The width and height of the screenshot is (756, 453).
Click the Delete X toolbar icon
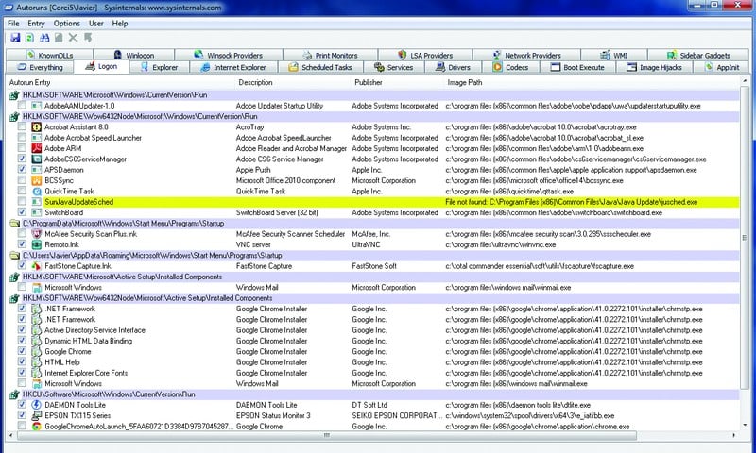click(73, 38)
